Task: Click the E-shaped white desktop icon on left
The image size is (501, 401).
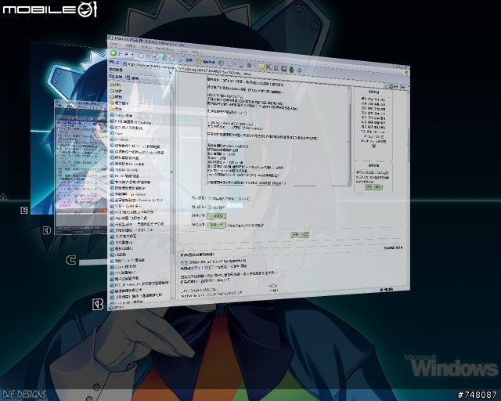Action: (24, 210)
